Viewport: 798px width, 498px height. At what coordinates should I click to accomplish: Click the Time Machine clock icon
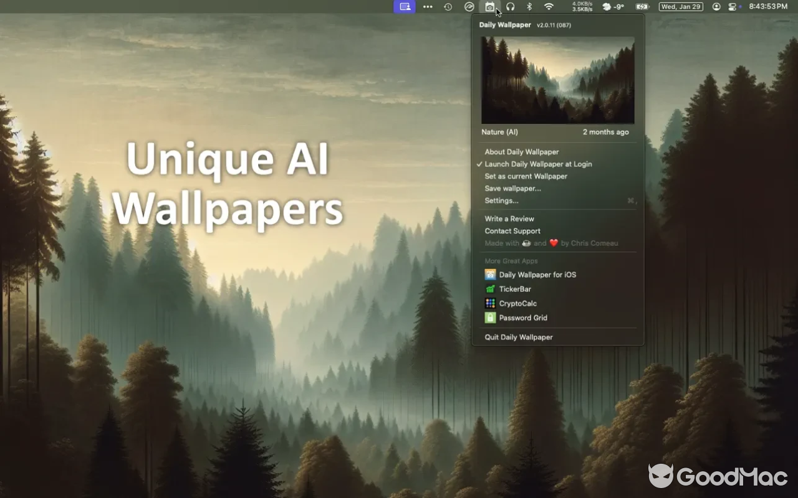pyautogui.click(x=448, y=7)
